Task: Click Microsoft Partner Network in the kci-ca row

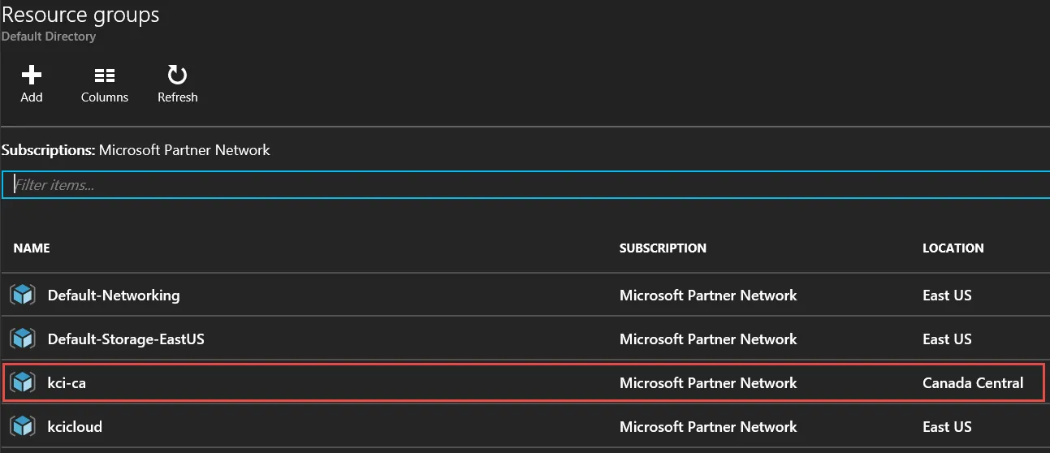Action: click(708, 383)
